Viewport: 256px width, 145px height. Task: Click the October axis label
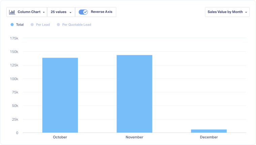[x=60, y=137]
